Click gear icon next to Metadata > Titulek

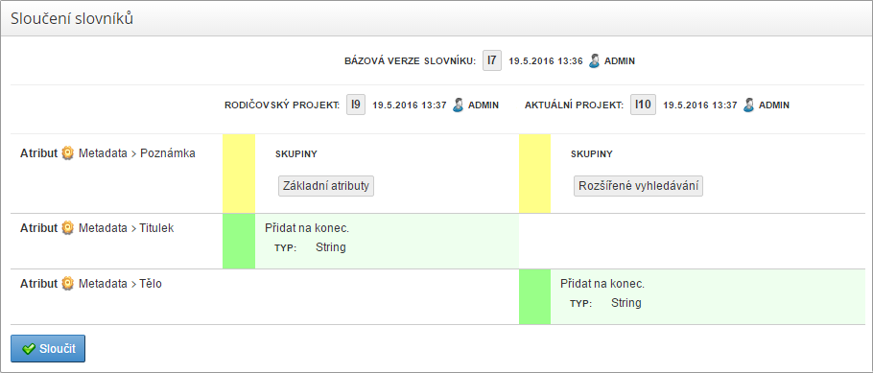pyautogui.click(x=68, y=227)
